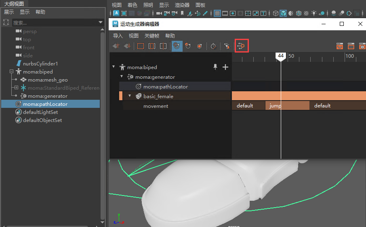The image size is (366, 227).
Task: Select defaultLightSet in the outliner
Action: coord(40,112)
